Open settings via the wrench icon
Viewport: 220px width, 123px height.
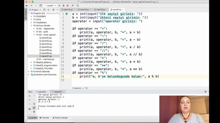pos(73,5)
